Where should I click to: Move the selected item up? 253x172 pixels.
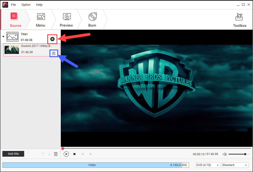point(43,154)
